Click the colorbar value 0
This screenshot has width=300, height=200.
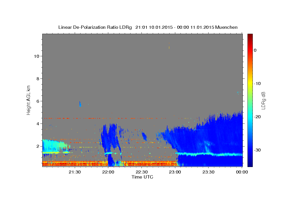[x=255, y=50]
